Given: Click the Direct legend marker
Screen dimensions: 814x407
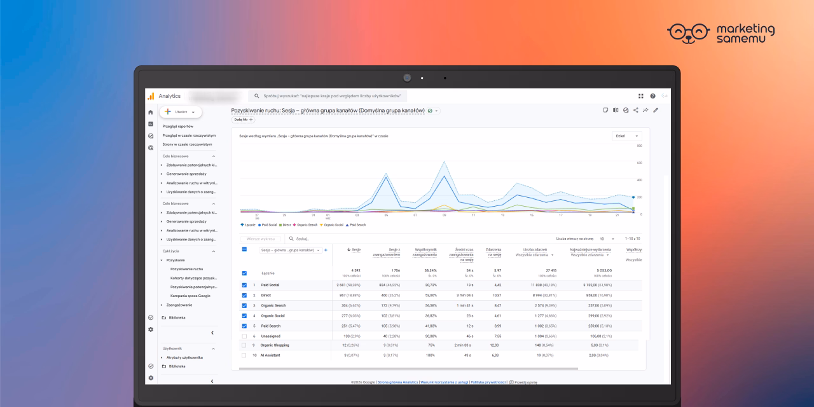Looking at the screenshot, I should click(280, 224).
